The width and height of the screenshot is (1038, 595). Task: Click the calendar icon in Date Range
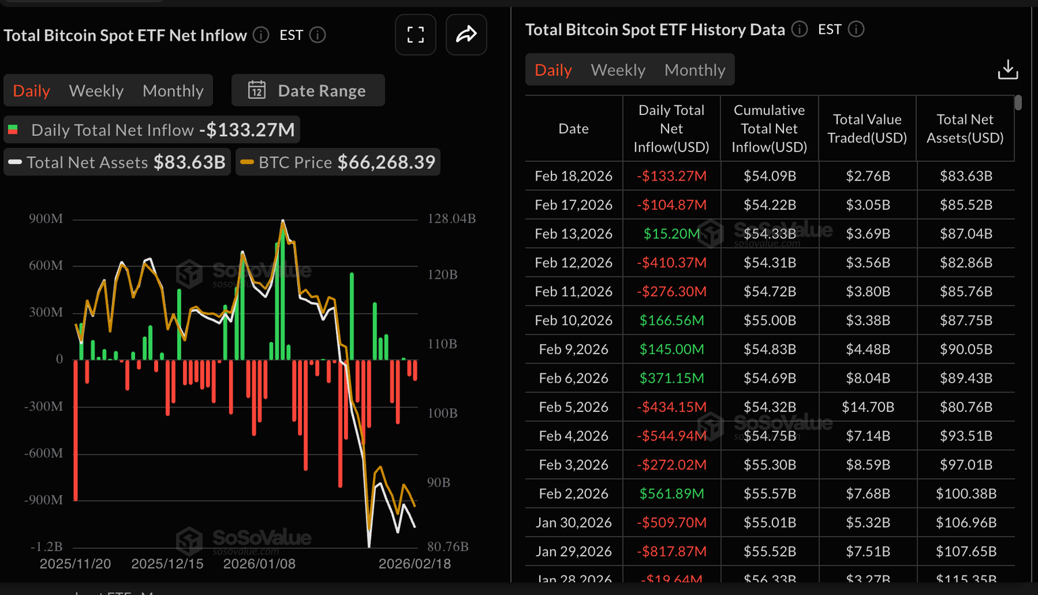click(257, 90)
